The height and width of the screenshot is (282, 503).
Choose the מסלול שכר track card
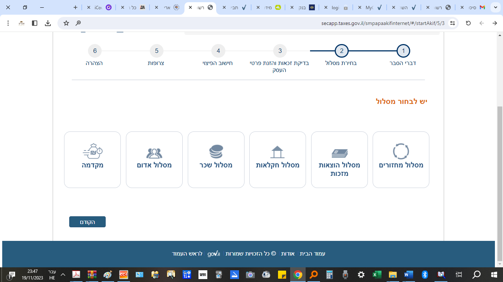(216, 160)
